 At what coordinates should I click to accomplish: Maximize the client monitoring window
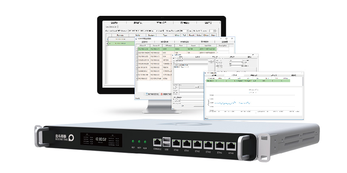[226, 38]
